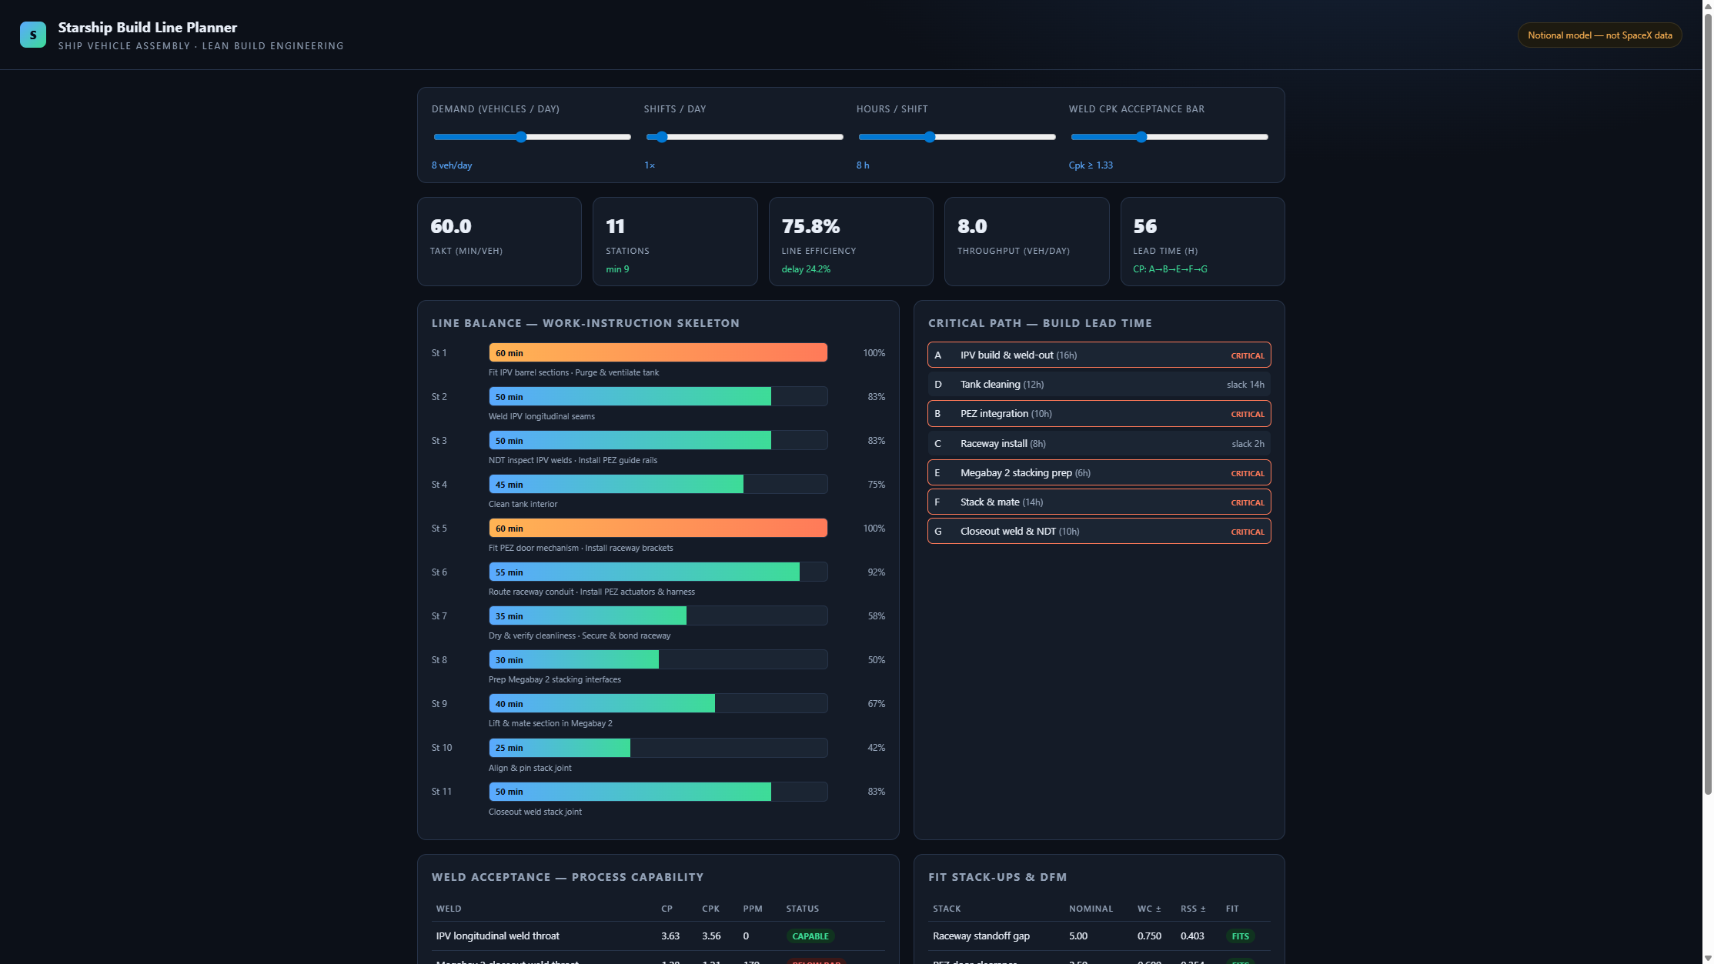The image size is (1714, 964).
Task: Click the St 11 50 min bar
Action: click(630, 791)
